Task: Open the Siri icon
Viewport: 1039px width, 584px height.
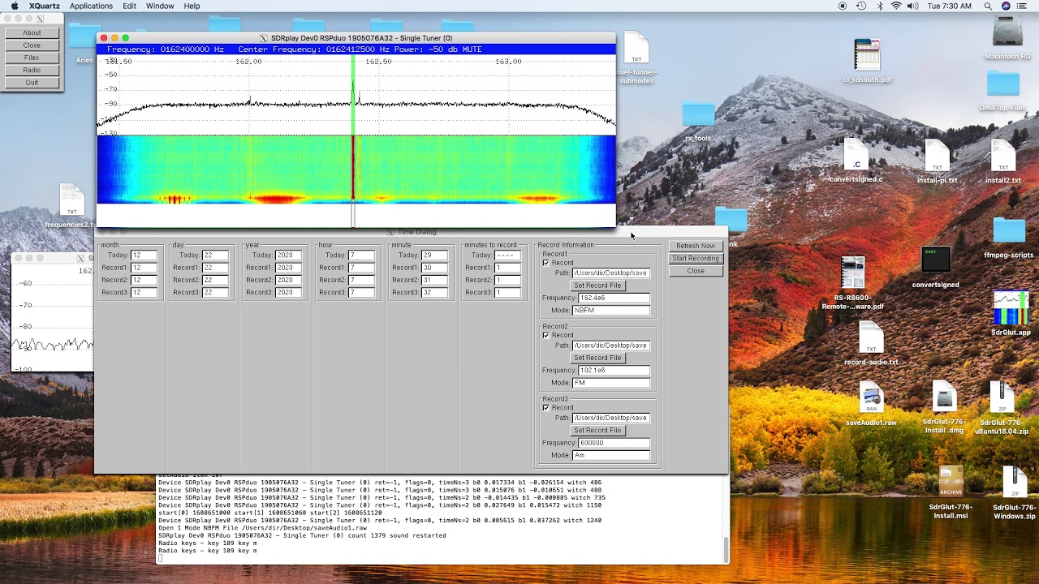Action: pos(1007,6)
